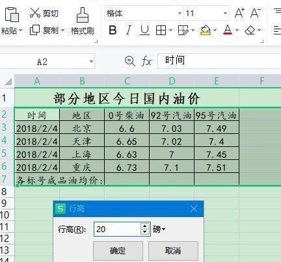Open the font size dropdown
Screen dimensions: 281x262
coord(225,14)
